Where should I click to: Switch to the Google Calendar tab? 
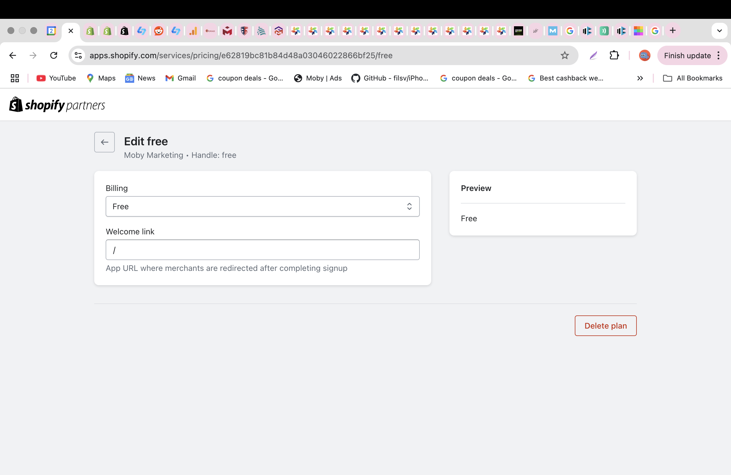tap(51, 31)
